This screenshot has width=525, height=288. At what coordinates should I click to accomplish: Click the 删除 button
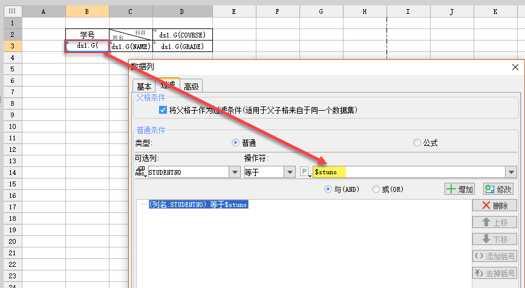point(495,205)
